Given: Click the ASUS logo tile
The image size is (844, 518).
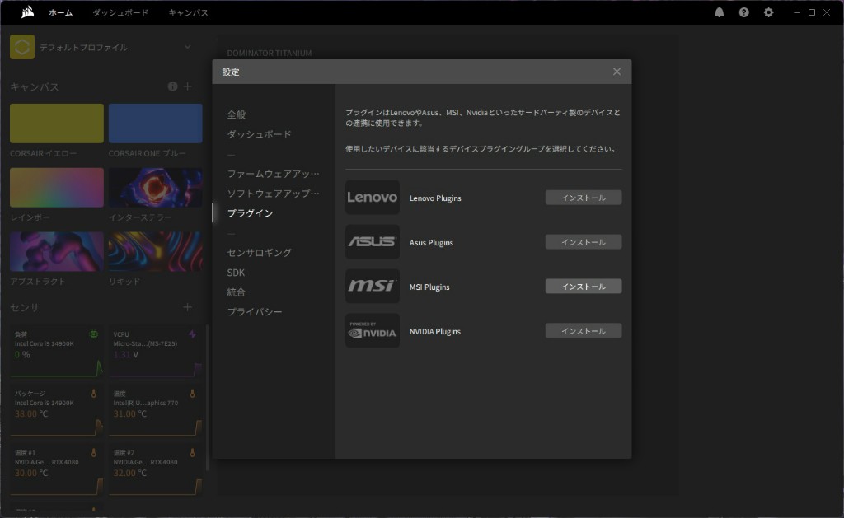Looking at the screenshot, I should (373, 242).
